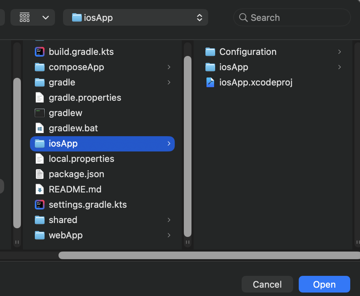Open the iosApp path location popup
This screenshot has width=360, height=296.
(135, 17)
